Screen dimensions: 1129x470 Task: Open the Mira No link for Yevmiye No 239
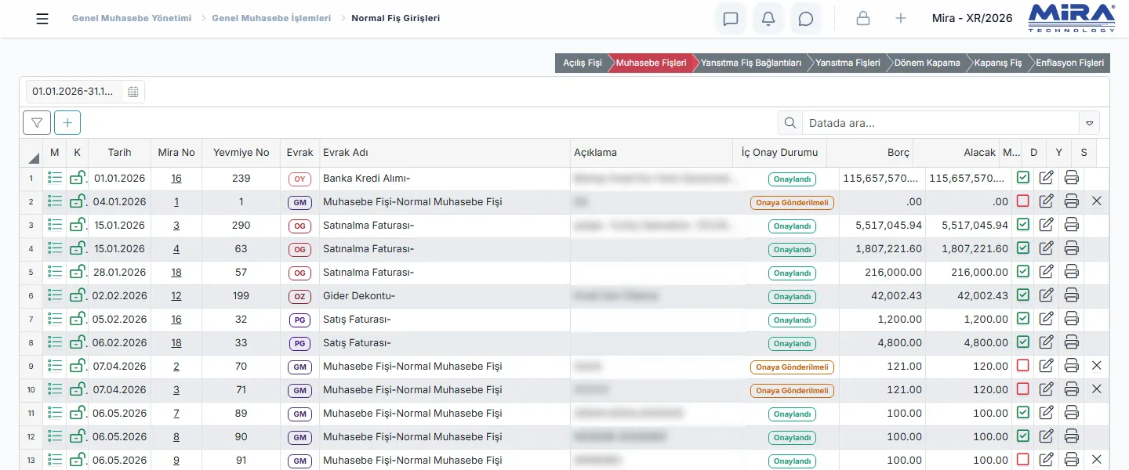pos(176,179)
